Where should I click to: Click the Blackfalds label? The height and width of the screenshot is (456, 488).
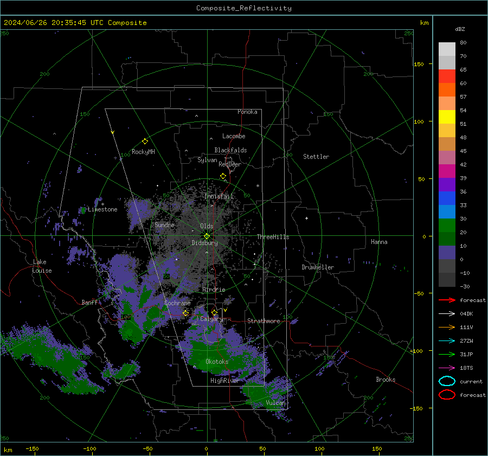pyautogui.click(x=230, y=150)
